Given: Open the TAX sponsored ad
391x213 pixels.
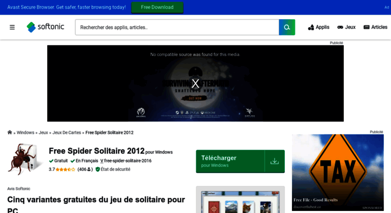Looking at the screenshot, I should pos(338,172).
